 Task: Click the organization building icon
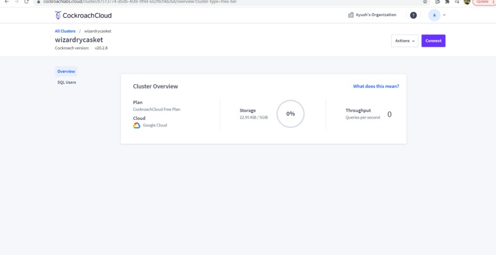[x=351, y=15]
